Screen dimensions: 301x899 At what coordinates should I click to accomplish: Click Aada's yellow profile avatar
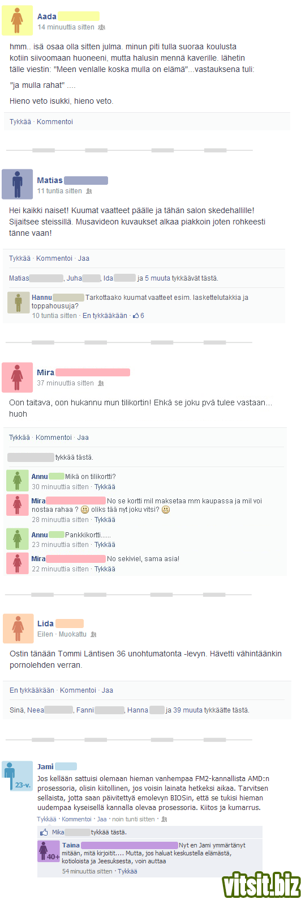[x=18, y=20]
